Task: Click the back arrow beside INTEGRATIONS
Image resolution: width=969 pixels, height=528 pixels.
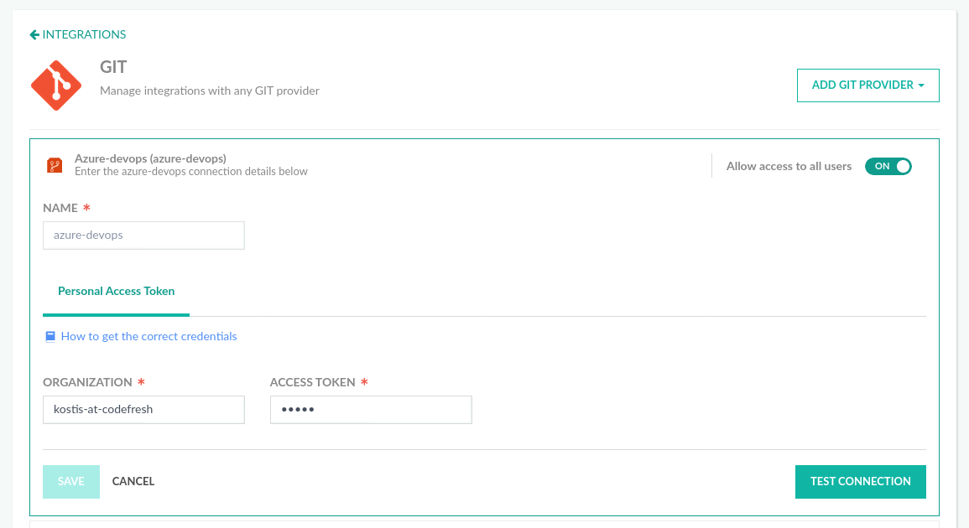Action: pyautogui.click(x=34, y=34)
